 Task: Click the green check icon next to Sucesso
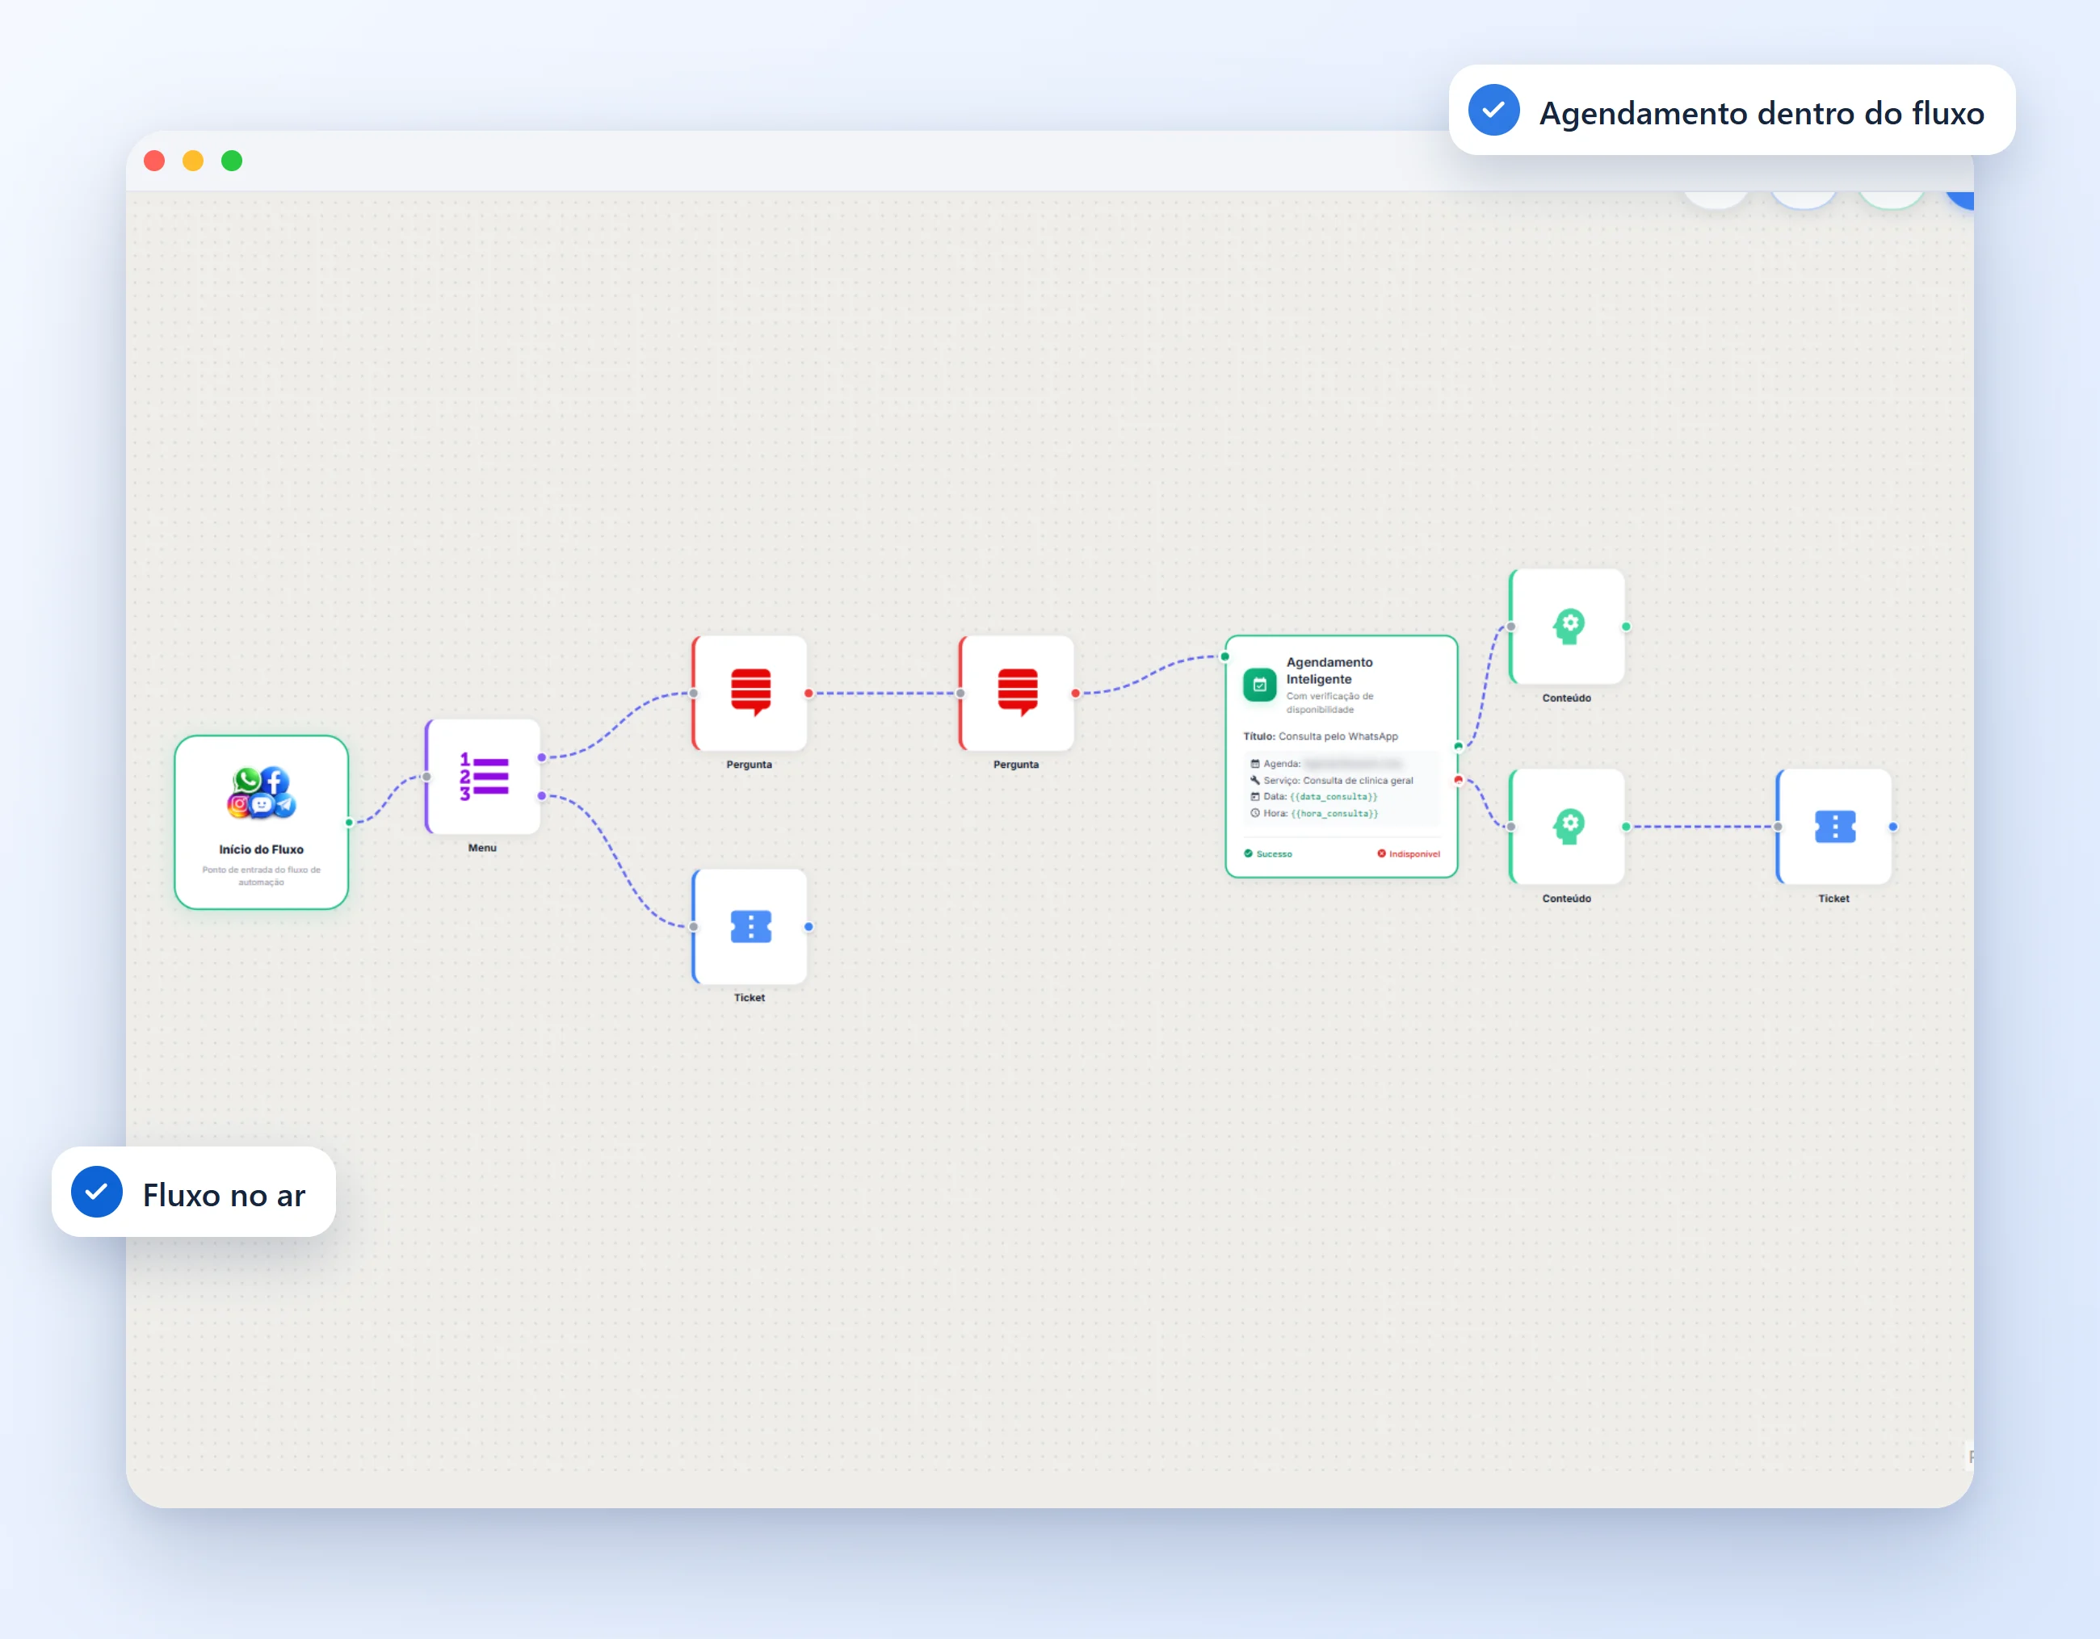pos(1248,853)
